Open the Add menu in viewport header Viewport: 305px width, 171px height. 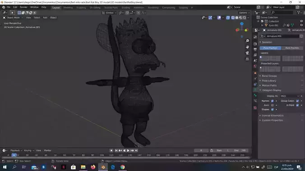pyautogui.click(x=45, y=18)
